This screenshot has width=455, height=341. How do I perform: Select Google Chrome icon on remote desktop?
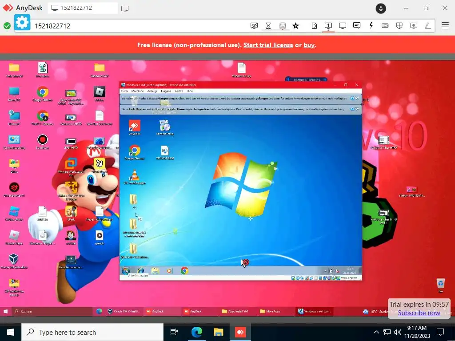[x=42, y=94]
